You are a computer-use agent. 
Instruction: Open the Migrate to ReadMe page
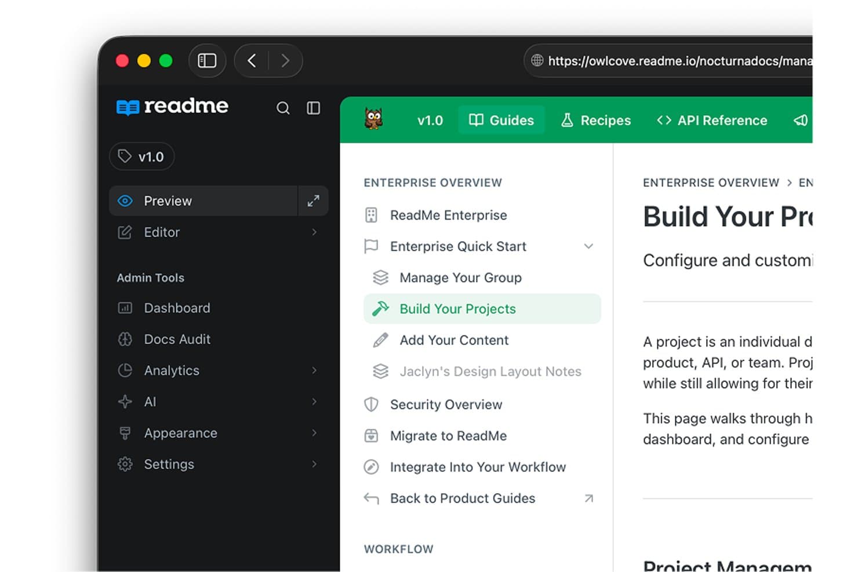448,436
